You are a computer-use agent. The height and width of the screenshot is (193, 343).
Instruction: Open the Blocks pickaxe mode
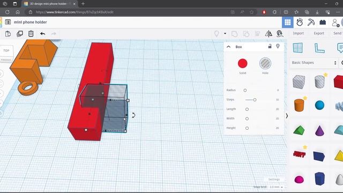(311, 22)
